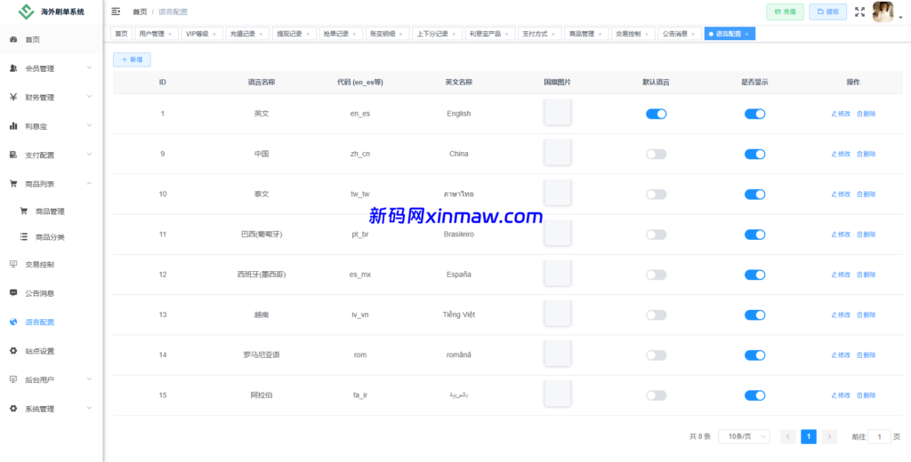The image size is (911, 462).
Task: Click the 利息宝 bar chart icon
Action: tap(13, 126)
